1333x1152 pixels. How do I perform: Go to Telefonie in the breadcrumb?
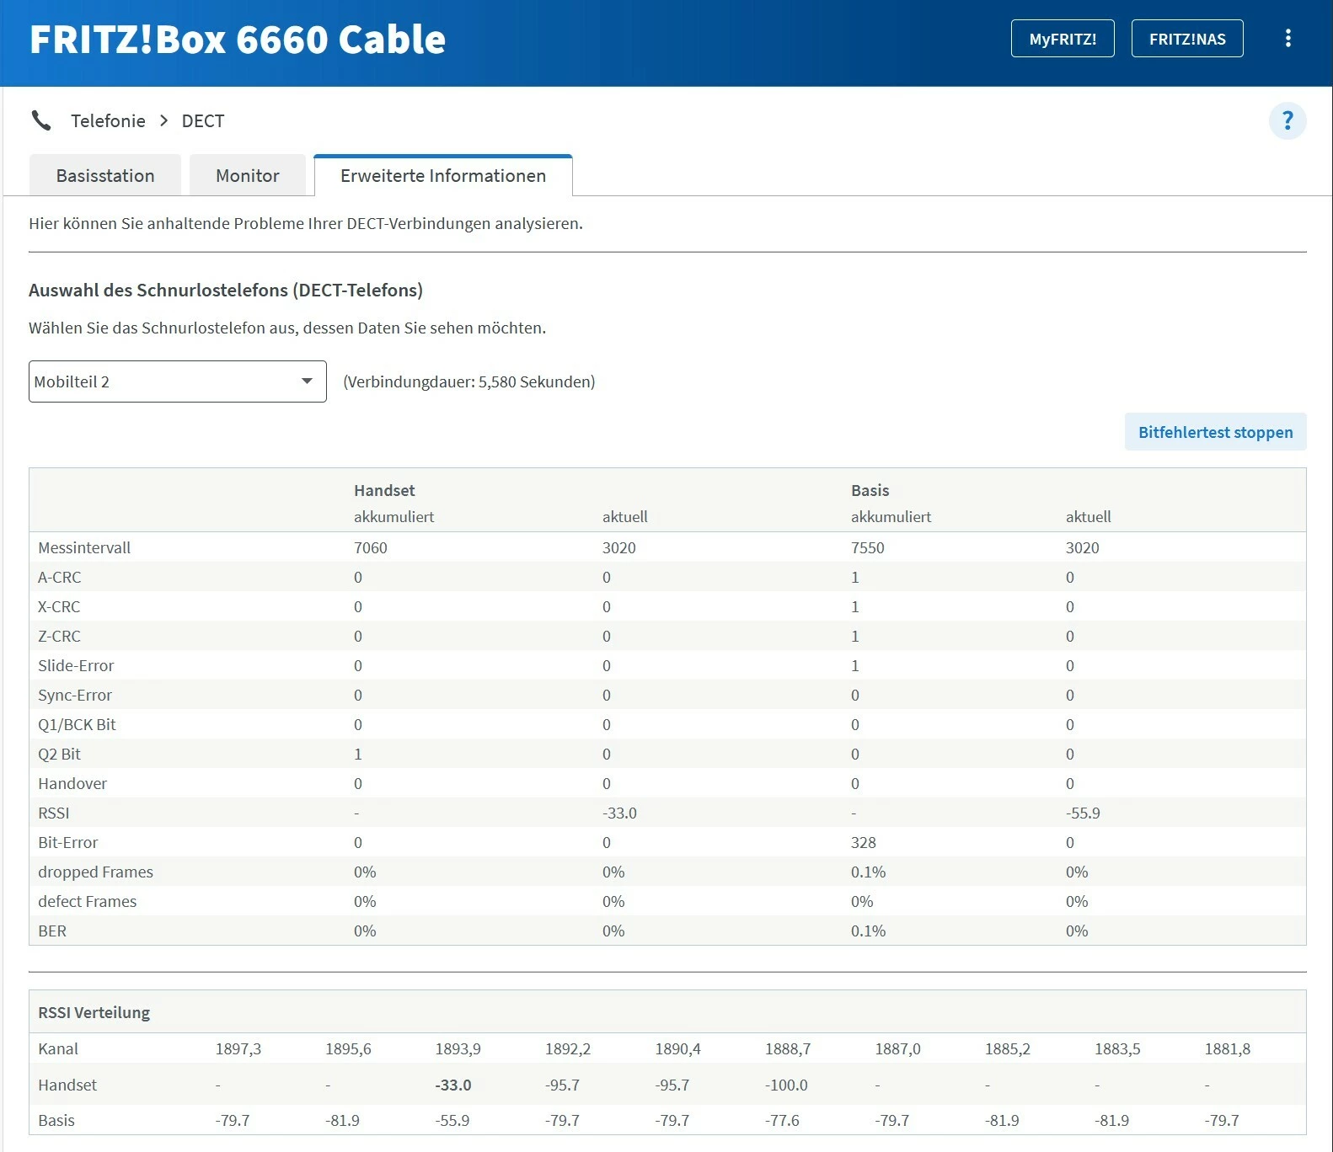click(108, 120)
